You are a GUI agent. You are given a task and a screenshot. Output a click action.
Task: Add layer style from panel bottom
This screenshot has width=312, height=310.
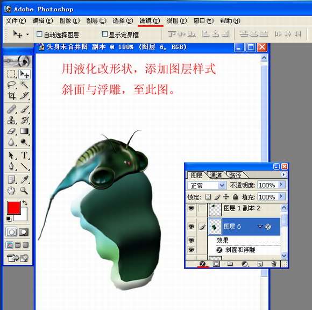click(x=202, y=264)
